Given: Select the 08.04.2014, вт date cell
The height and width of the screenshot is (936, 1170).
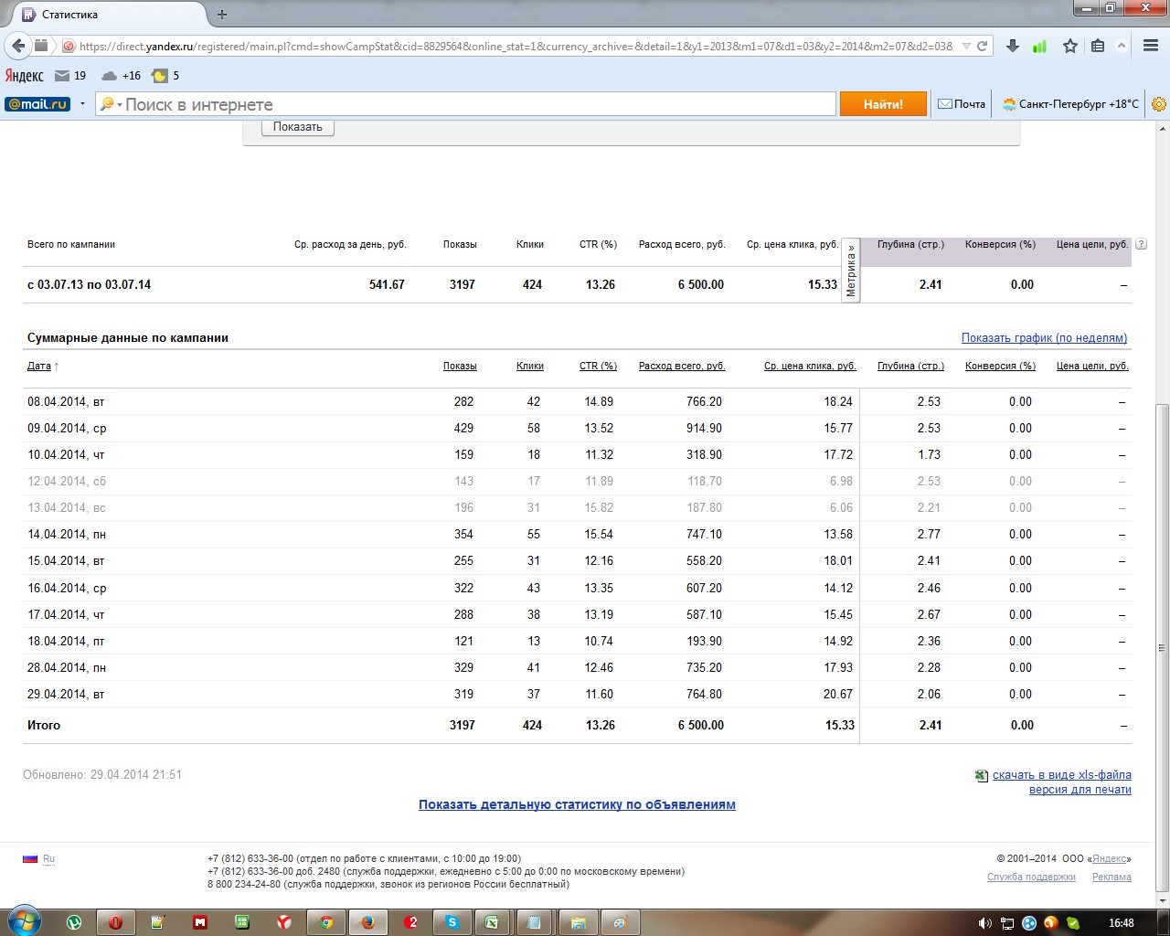Looking at the screenshot, I should (x=66, y=402).
